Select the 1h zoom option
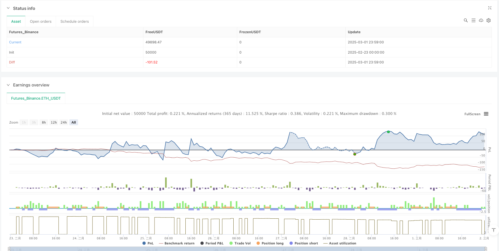499x251 pixels. [24, 122]
